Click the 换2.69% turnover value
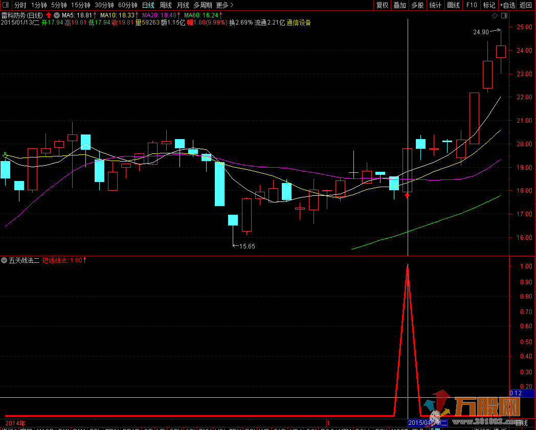 point(241,22)
